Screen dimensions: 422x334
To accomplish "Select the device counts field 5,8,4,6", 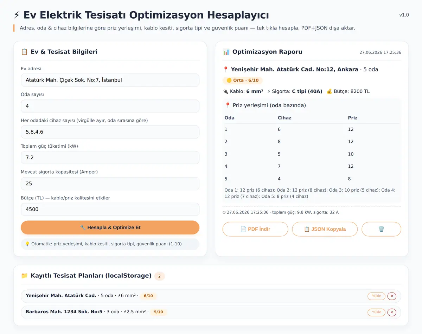I will coord(110,132).
